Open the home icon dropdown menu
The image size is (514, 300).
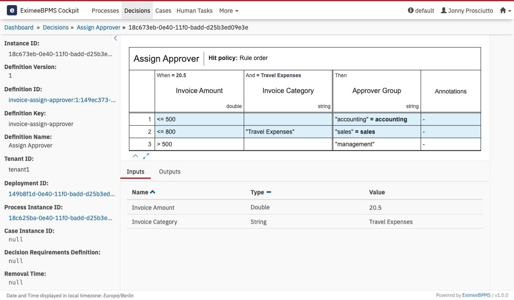pyautogui.click(x=505, y=10)
